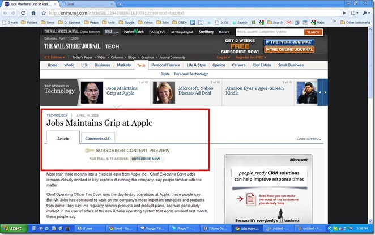
Task: Open the Yahoo bookmark folder
Action: click(146, 23)
